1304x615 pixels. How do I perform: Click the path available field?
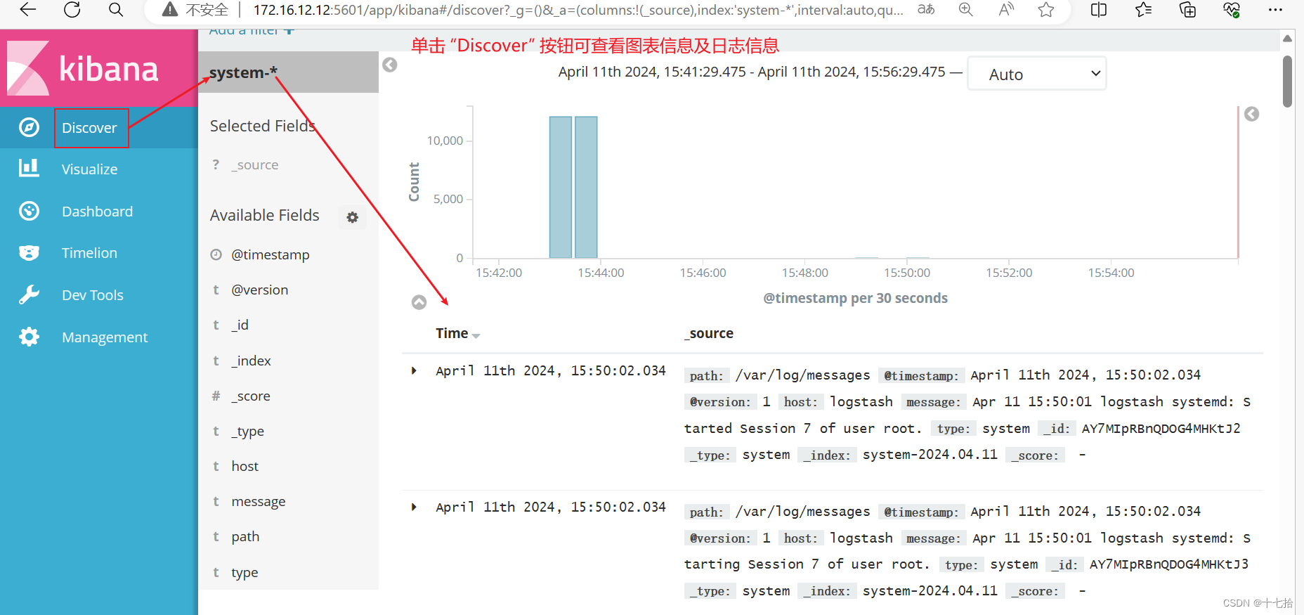[x=245, y=536]
